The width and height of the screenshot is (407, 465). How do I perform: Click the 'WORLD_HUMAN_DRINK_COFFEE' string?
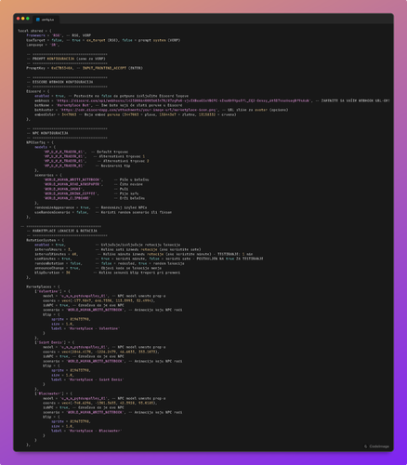click(71, 193)
